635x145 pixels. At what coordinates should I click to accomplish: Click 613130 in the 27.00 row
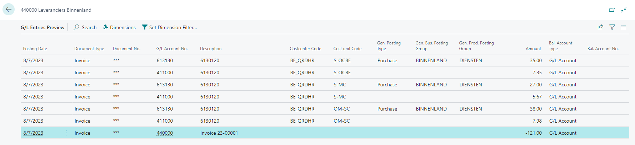[x=165, y=85]
